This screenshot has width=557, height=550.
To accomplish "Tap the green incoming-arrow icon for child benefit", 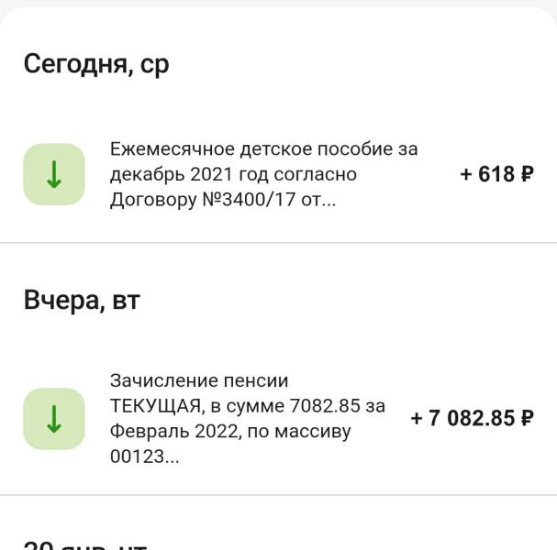I will tap(54, 174).
